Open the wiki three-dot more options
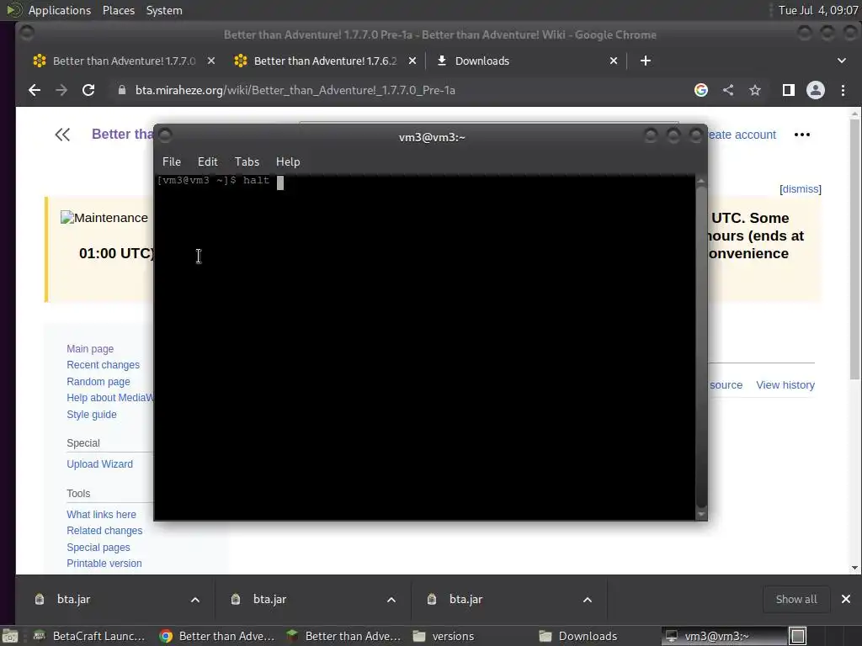The image size is (862, 646). pos(802,135)
